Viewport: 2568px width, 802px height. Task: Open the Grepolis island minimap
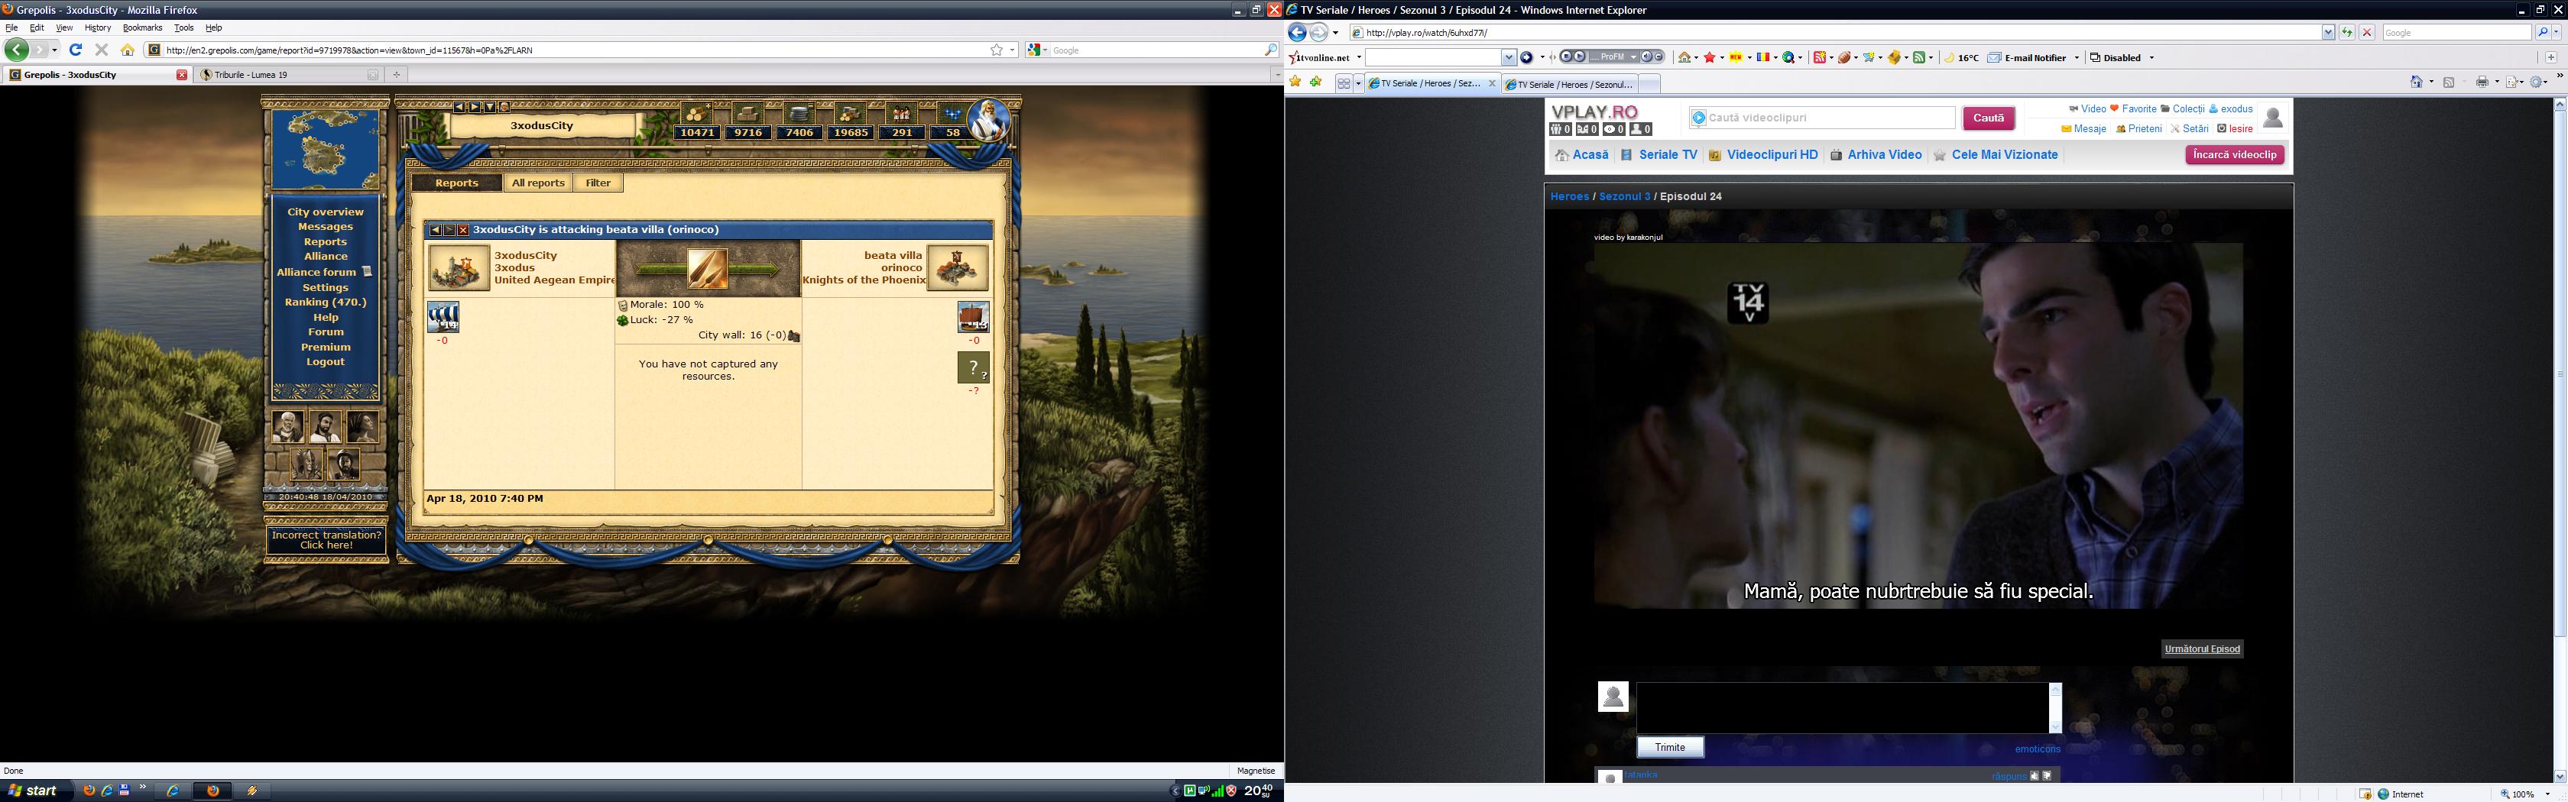point(326,150)
